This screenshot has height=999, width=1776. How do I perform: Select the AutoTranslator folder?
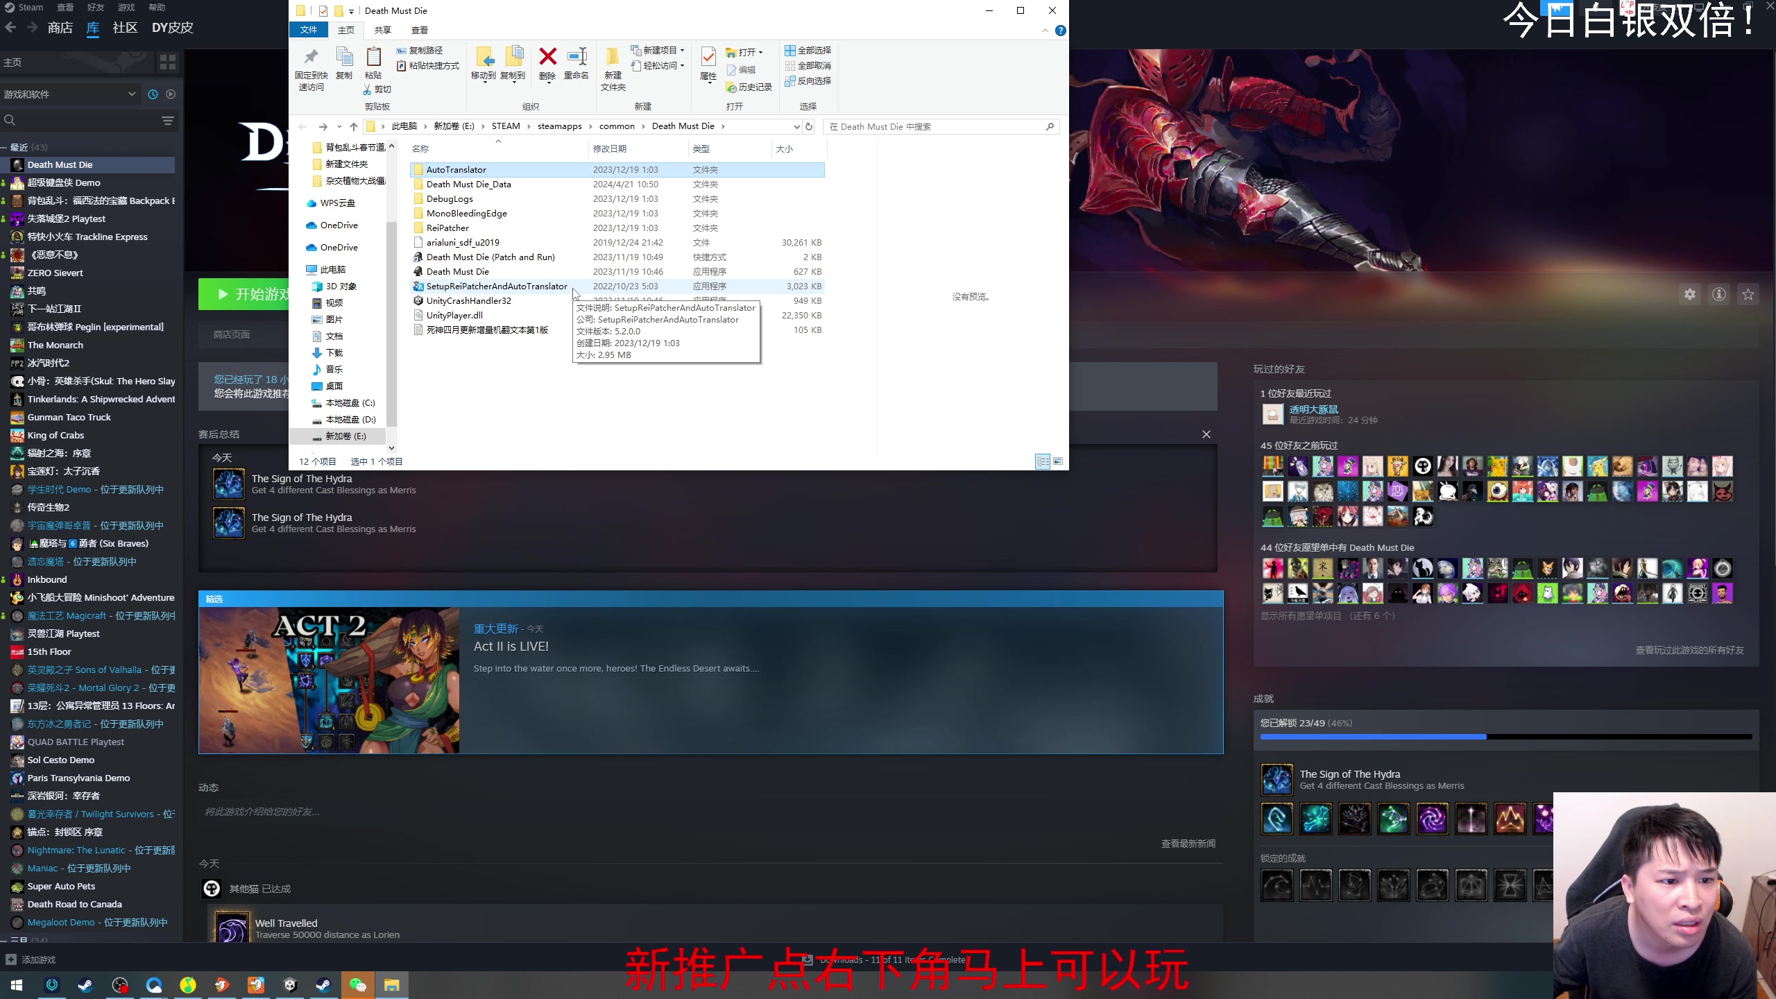[x=617, y=169]
